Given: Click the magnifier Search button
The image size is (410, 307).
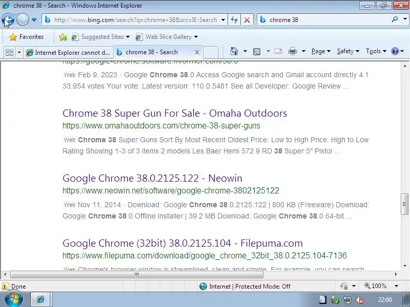Looking at the screenshot, I should [x=395, y=19].
